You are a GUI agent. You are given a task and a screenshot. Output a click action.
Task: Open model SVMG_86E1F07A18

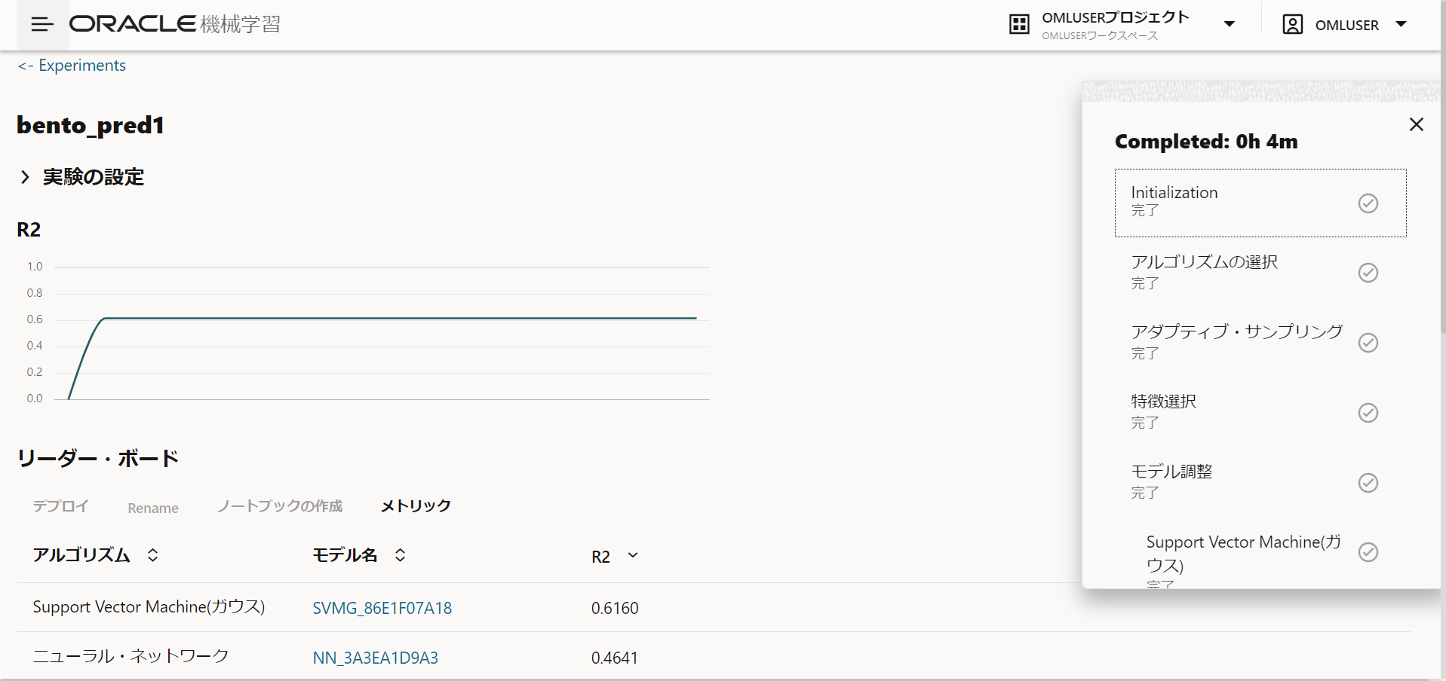[382, 608]
